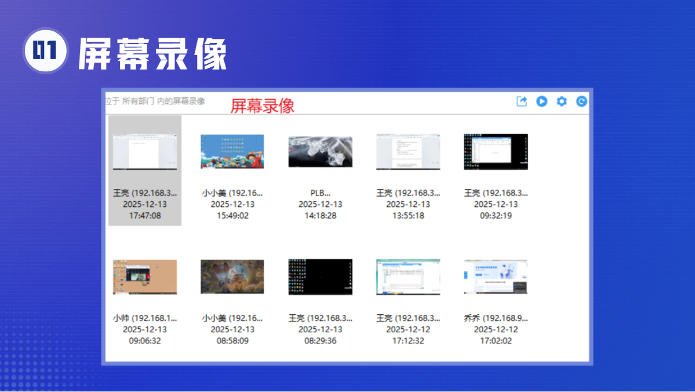
Task: Open 小帅 recording thumbnail from 09:06:32
Action: click(x=145, y=277)
